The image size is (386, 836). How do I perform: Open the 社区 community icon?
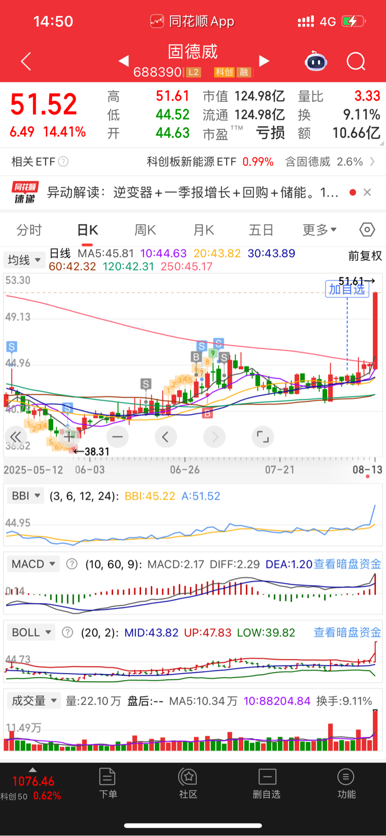pos(188,783)
